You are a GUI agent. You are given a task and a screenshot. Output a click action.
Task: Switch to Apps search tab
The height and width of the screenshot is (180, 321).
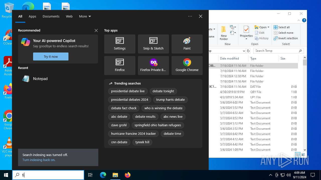click(x=32, y=16)
